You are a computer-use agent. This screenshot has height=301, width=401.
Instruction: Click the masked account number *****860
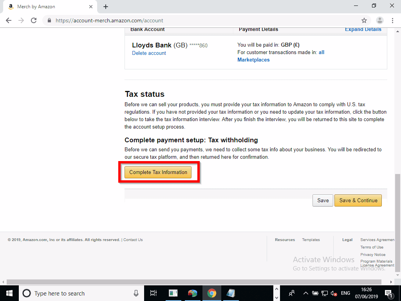coord(199,45)
